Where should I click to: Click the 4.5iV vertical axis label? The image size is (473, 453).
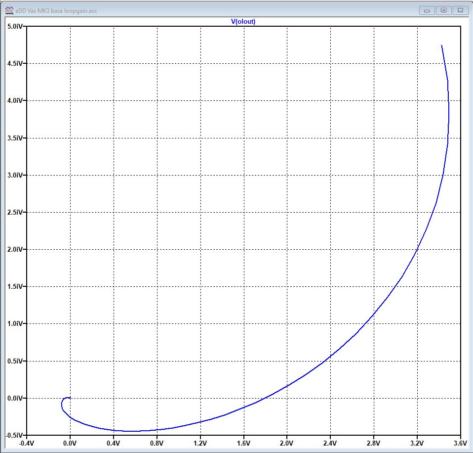pos(15,63)
